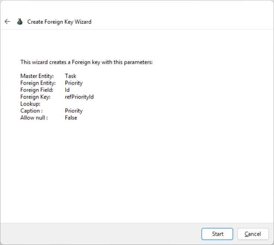Click the wizard description sentence
The width and height of the screenshot is (274, 245).
[x=86, y=62]
